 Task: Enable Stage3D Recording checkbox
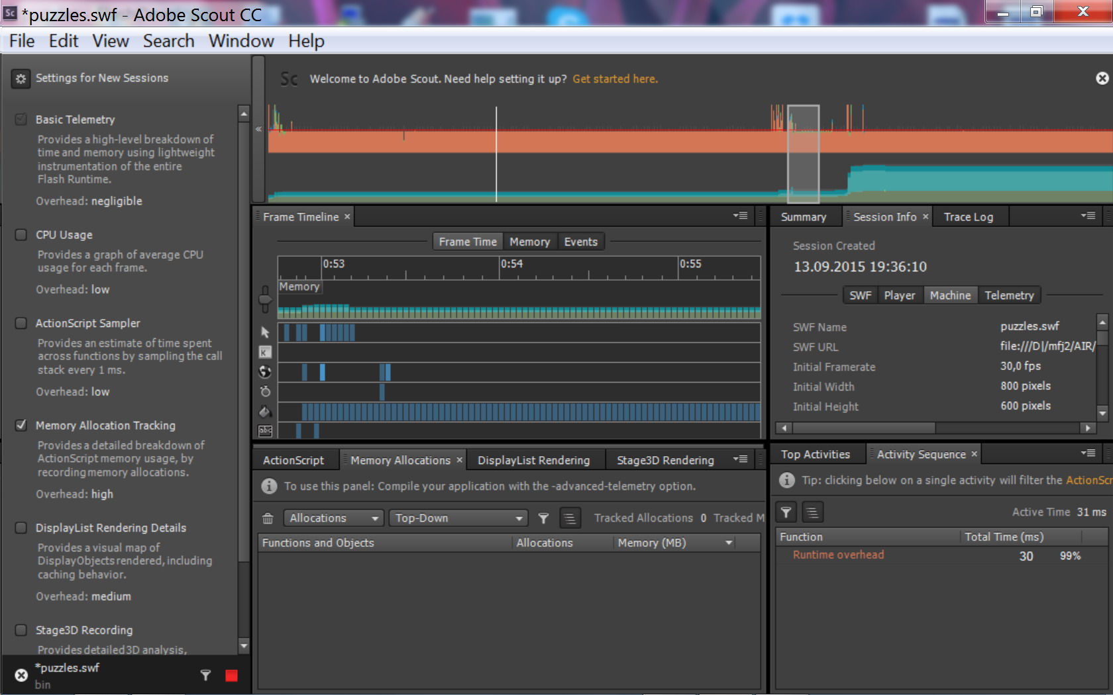point(21,631)
